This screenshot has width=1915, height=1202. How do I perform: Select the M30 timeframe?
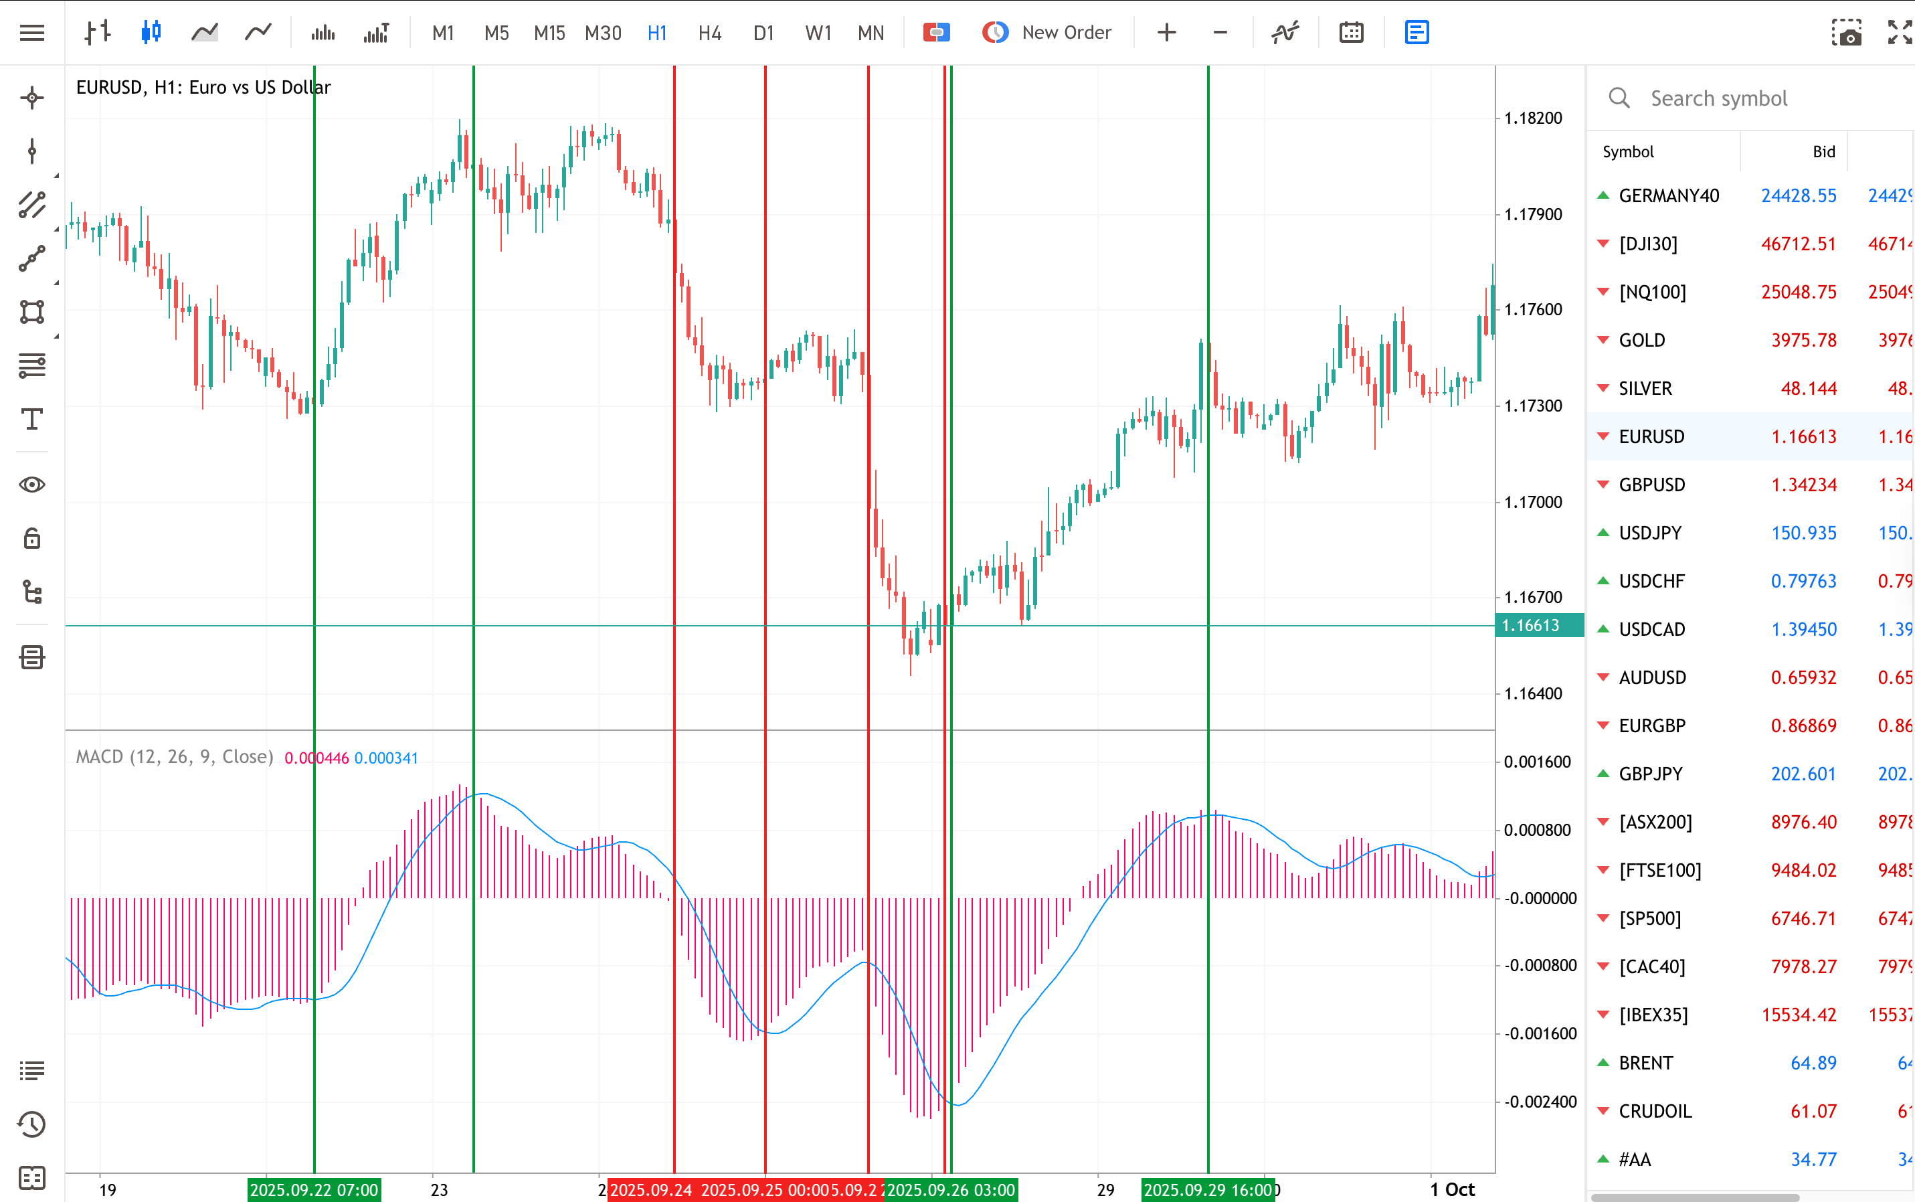coord(603,33)
